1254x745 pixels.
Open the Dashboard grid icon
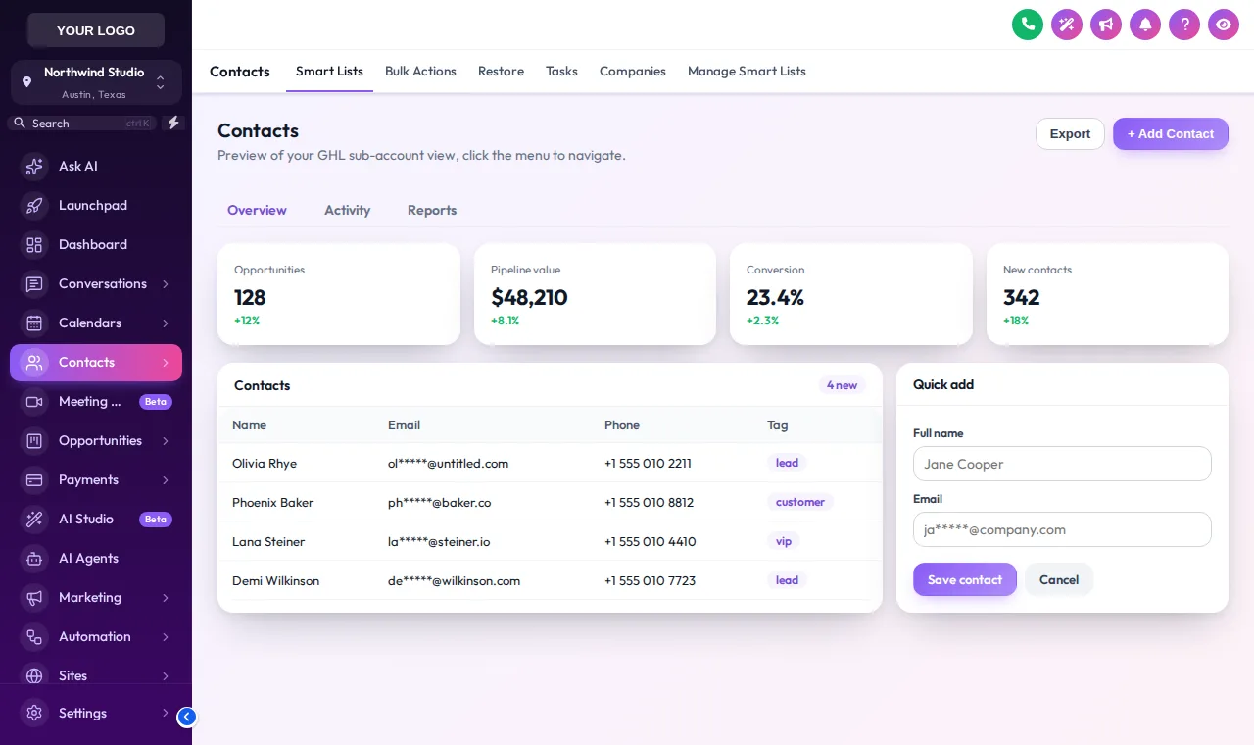[x=34, y=245]
